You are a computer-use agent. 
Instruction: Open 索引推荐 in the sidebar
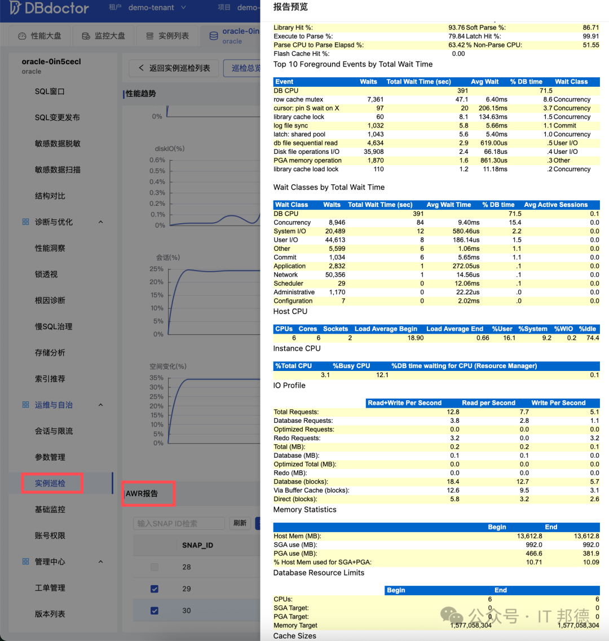(x=50, y=379)
